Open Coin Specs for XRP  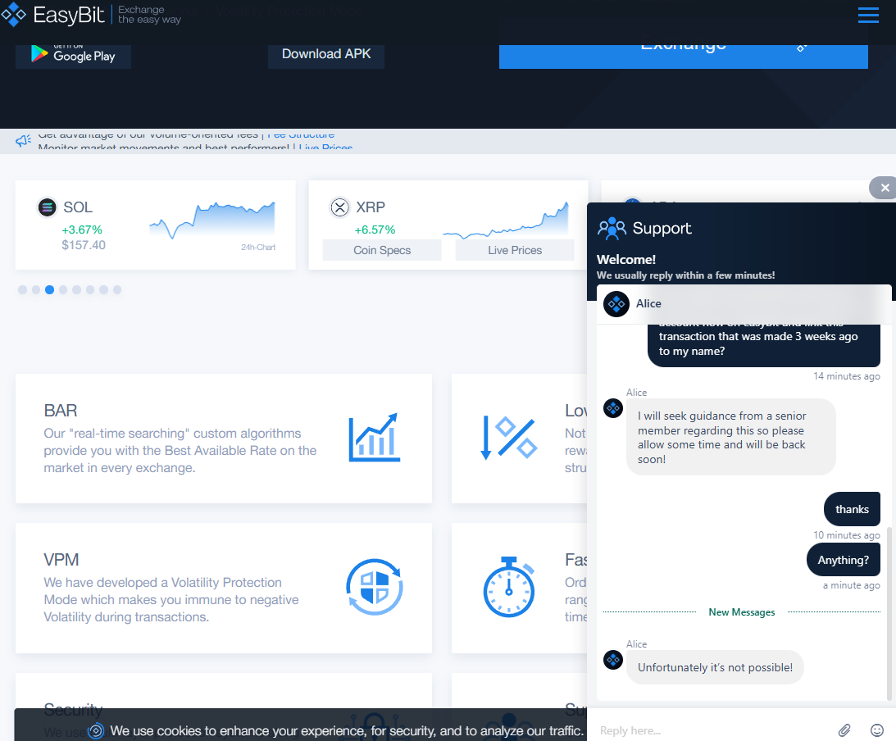(x=382, y=250)
